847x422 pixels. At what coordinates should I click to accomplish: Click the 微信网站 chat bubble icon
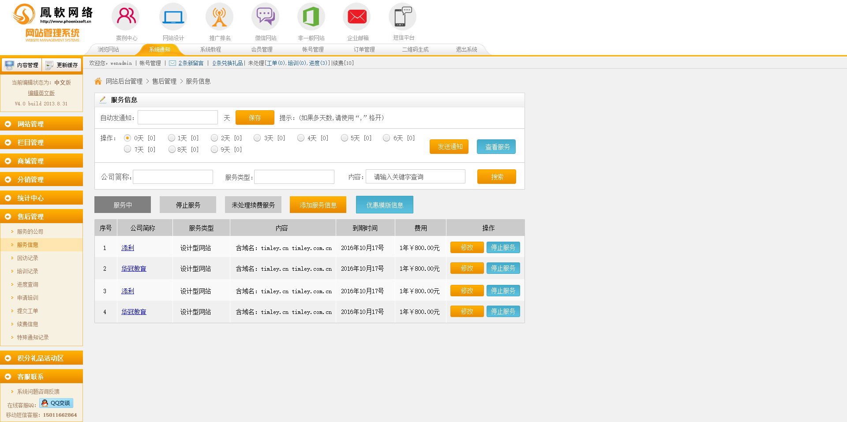(266, 17)
